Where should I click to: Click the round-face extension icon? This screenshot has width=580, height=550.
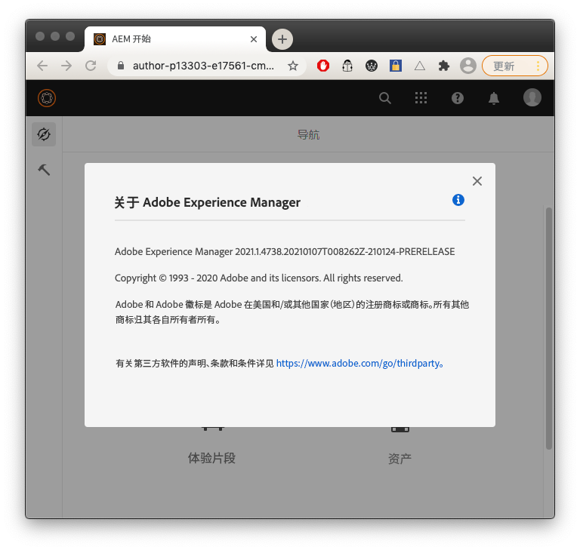[372, 66]
